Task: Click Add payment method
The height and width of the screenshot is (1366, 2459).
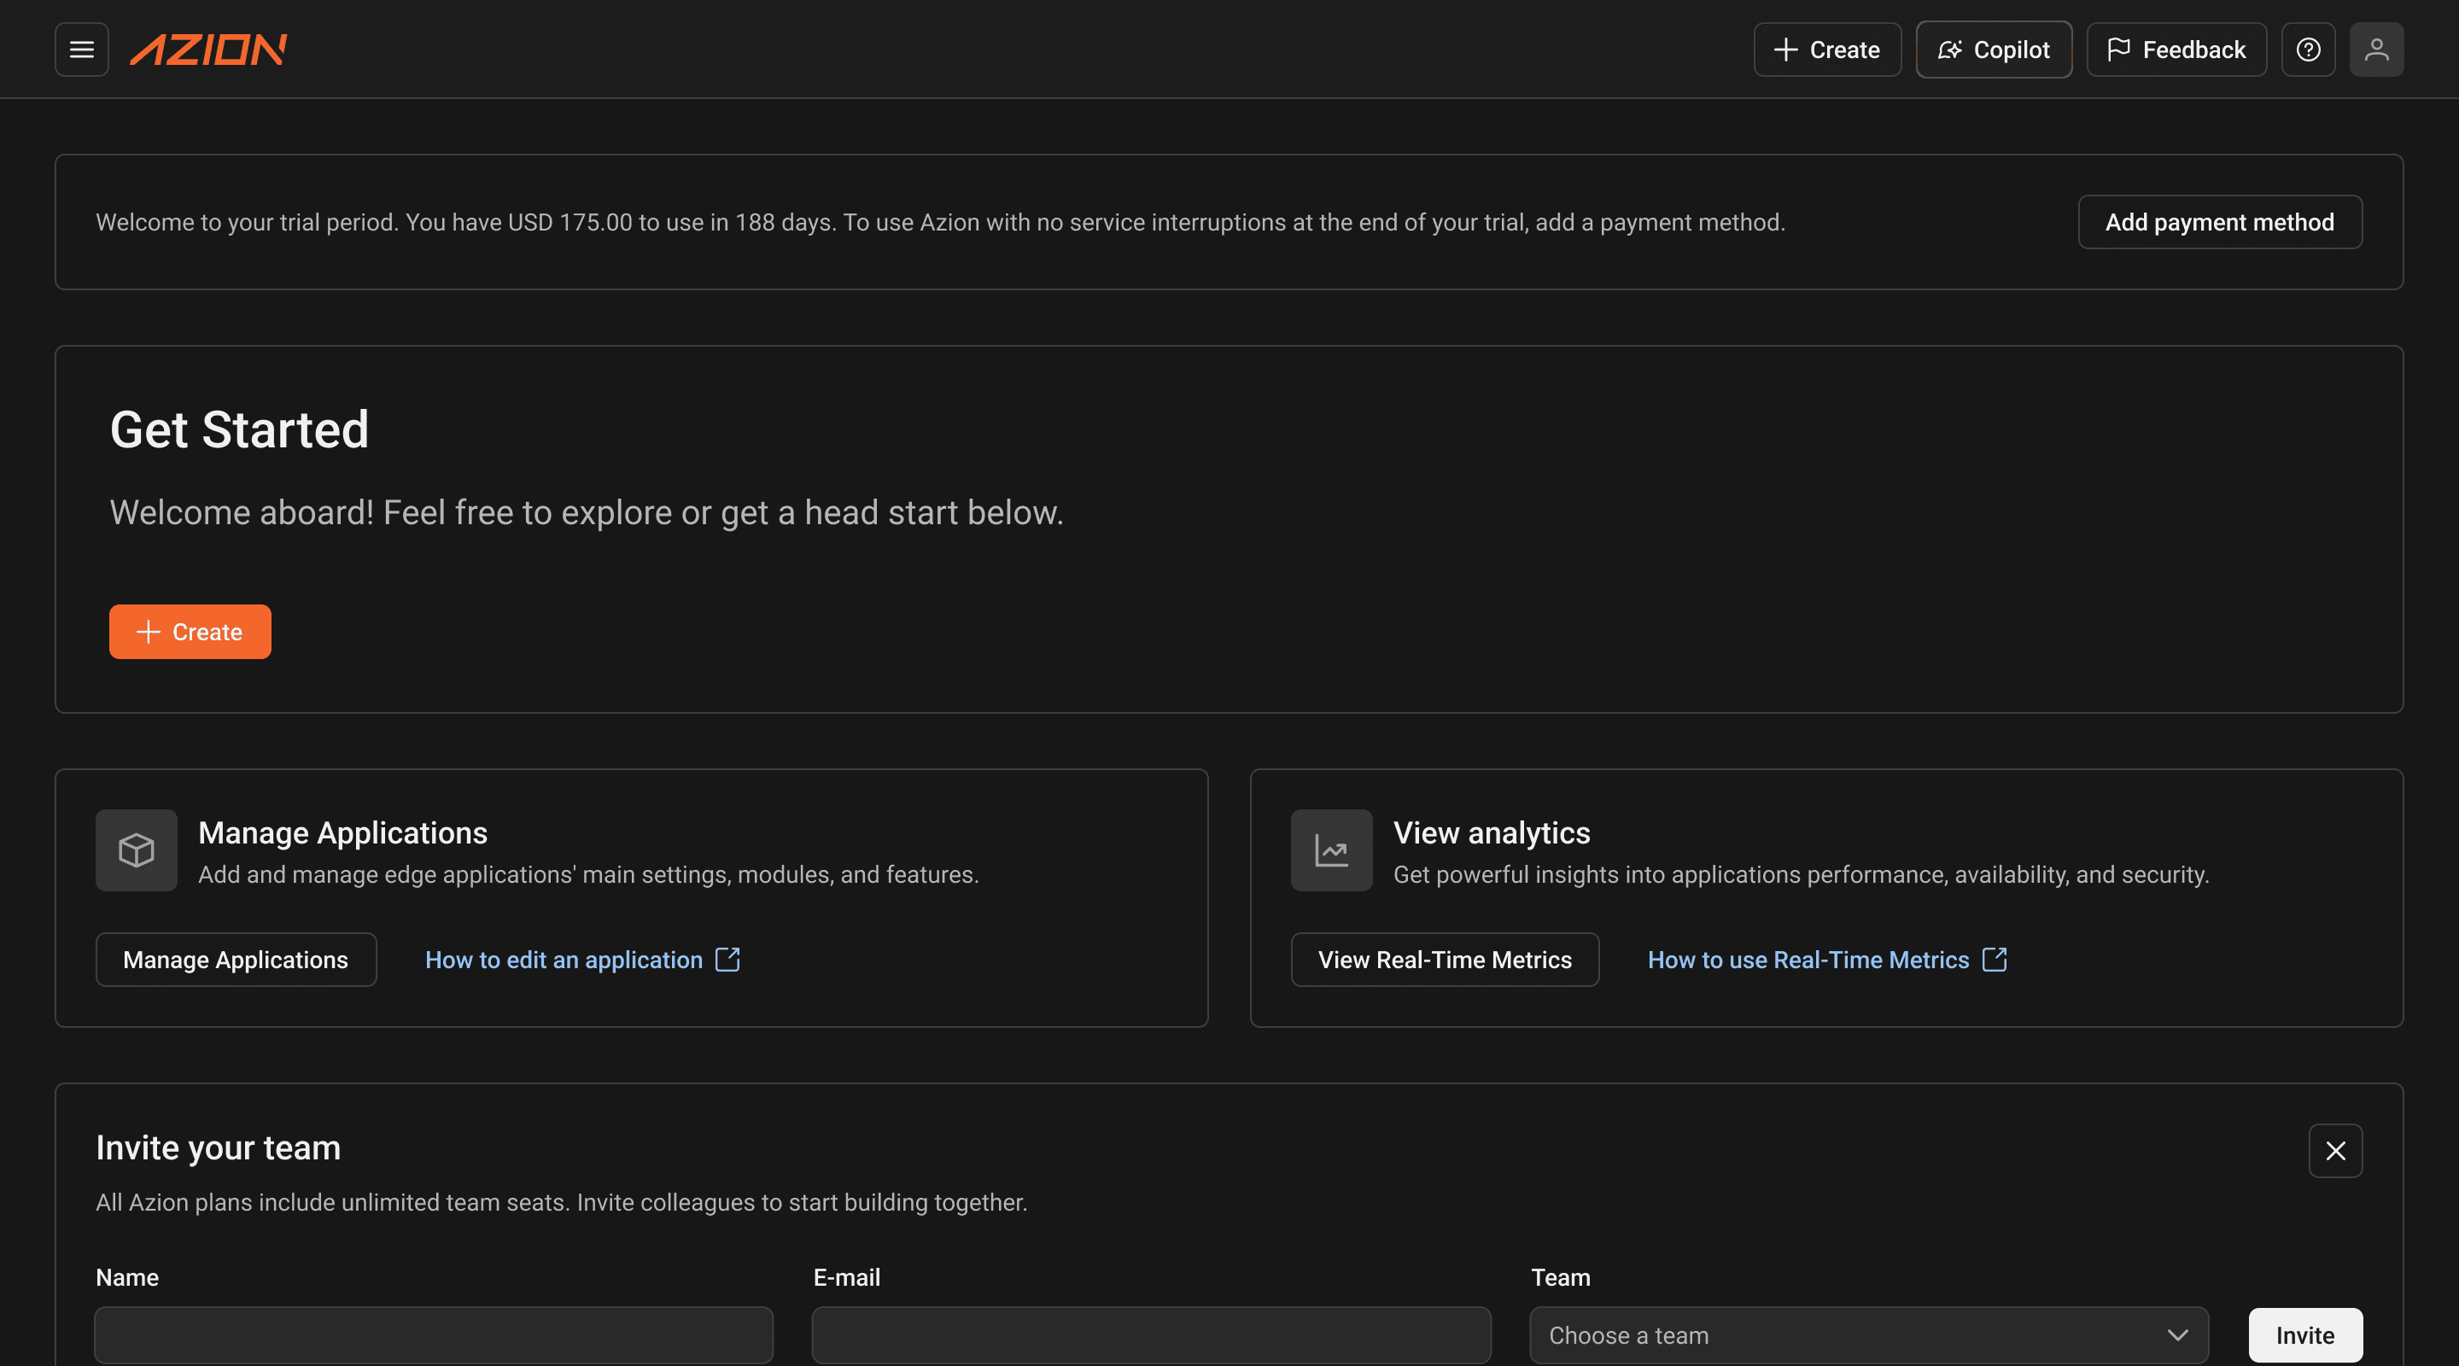Action: click(2219, 223)
